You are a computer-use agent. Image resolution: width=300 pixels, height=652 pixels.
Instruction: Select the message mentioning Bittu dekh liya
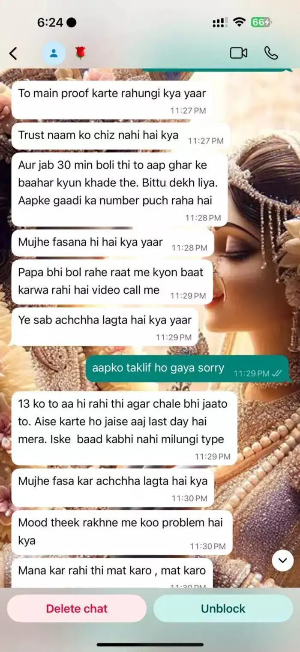(119, 189)
